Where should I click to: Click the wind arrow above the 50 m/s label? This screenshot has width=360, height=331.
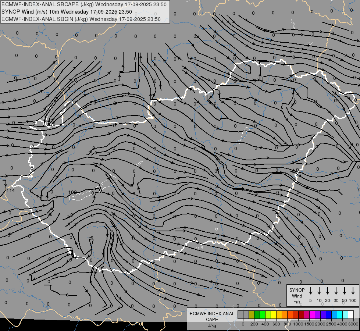(x=345, y=291)
